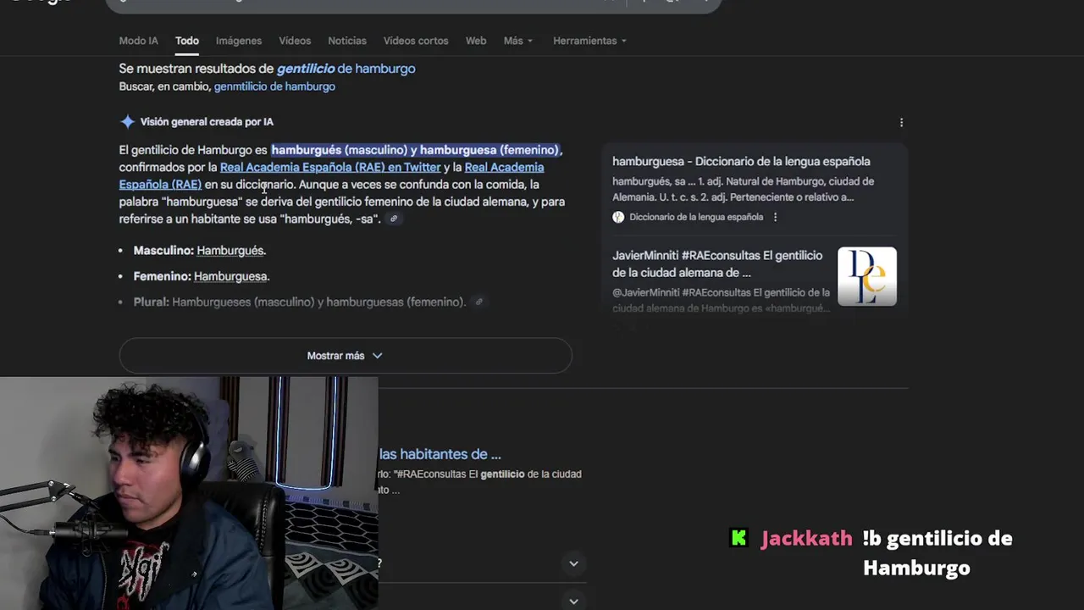
Task: Open the Modo IA tab
Action: (x=138, y=41)
